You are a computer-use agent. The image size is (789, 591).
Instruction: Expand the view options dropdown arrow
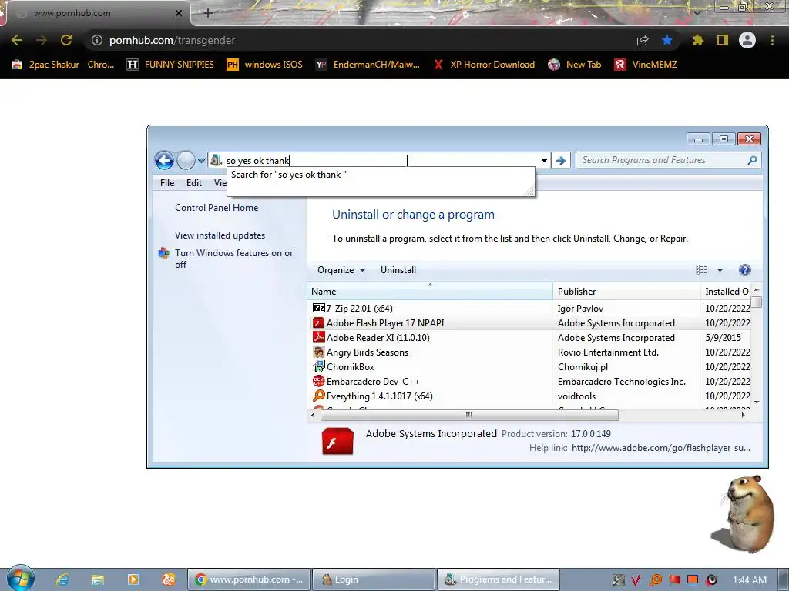tap(720, 270)
